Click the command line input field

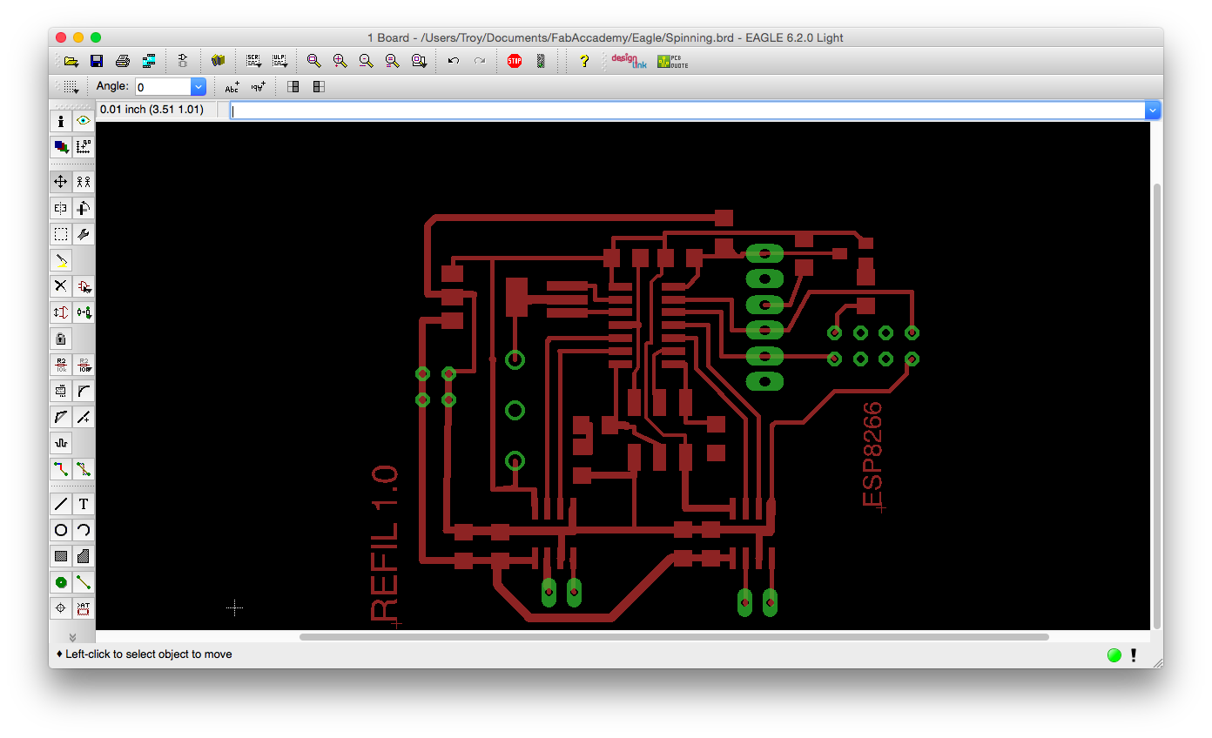(688, 111)
